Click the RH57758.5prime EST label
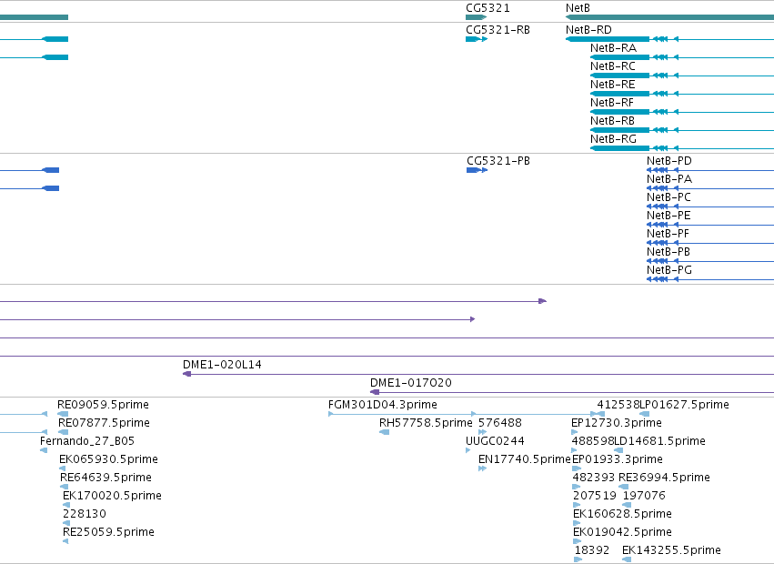Image resolution: width=774 pixels, height=564 pixels. pyautogui.click(x=426, y=423)
